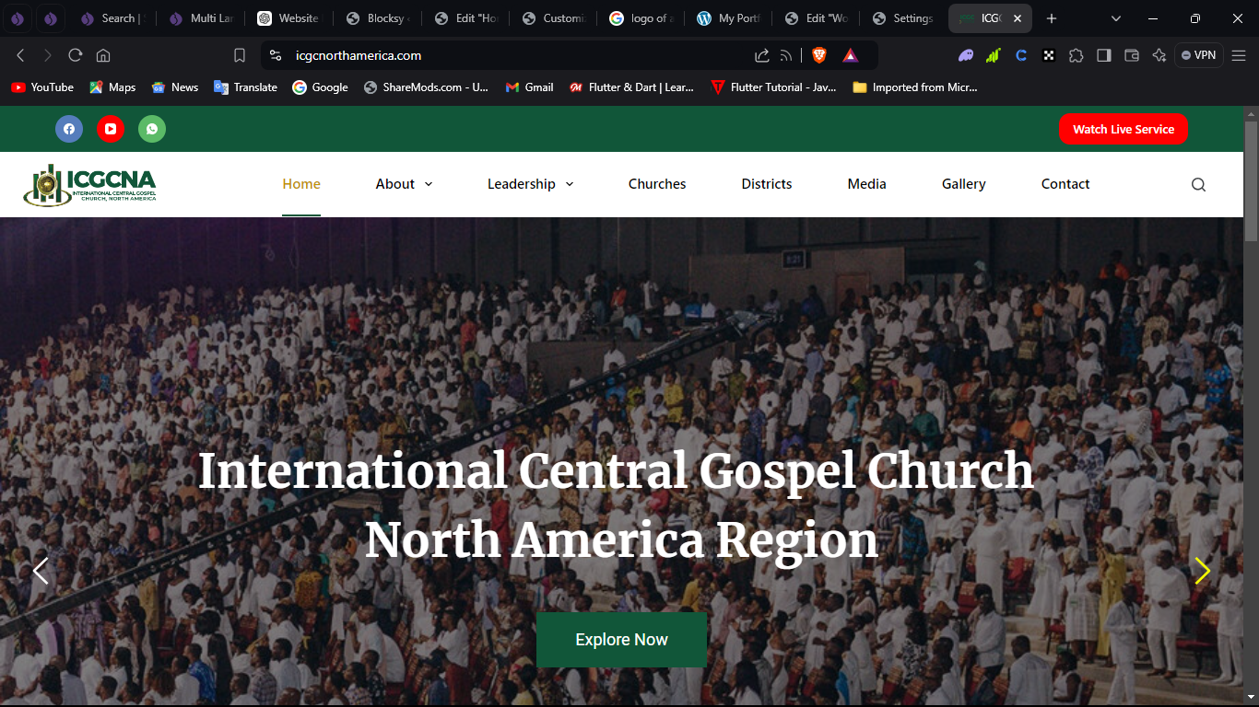This screenshot has height=707, width=1259.
Task: Toggle the Brave VPN button
Action: tap(1198, 55)
